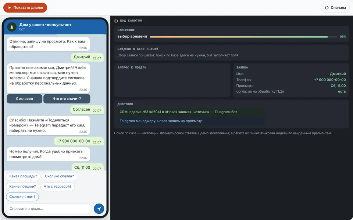
Task: Click the выбор времени confidence progress bar
Action: (243, 37)
